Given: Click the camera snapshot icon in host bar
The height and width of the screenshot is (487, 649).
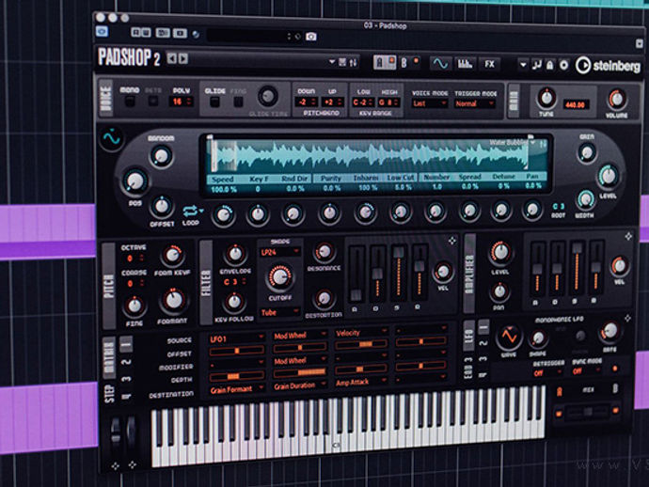Looking at the screenshot, I should point(311,37).
